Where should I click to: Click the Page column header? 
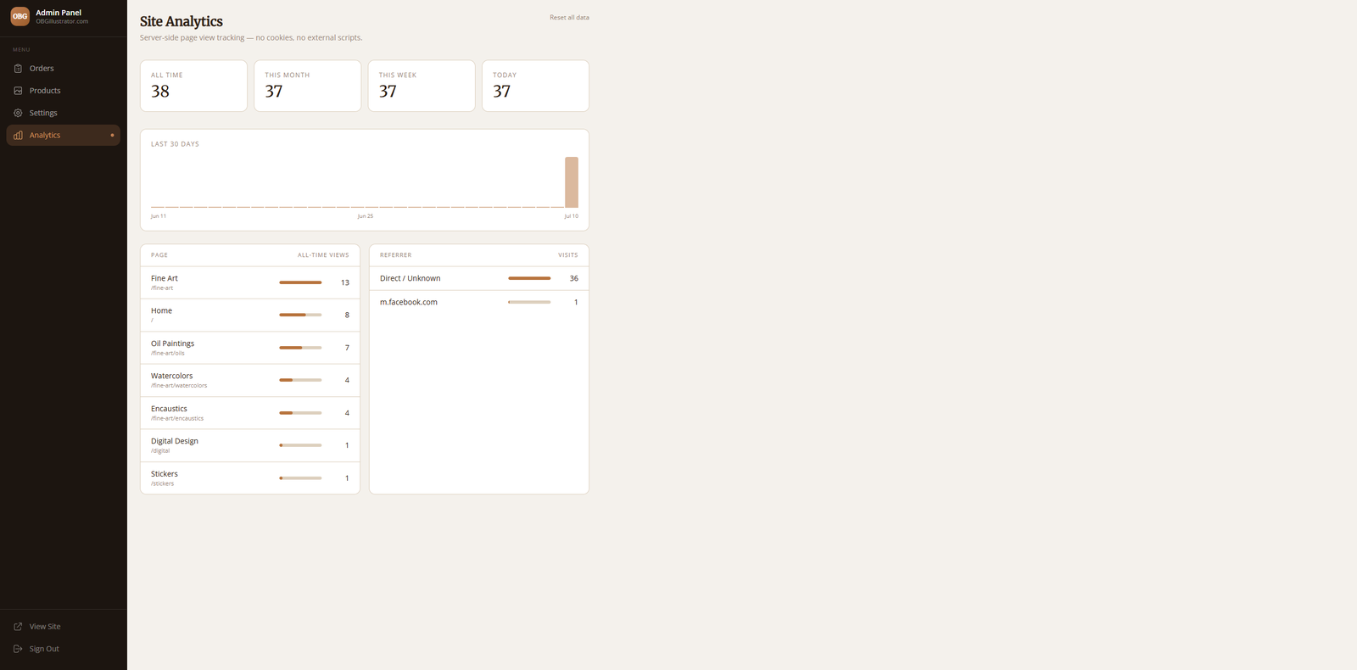[x=159, y=255]
